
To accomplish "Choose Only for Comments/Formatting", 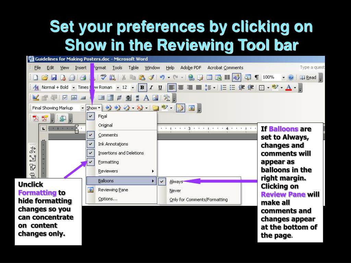I will (x=198, y=200).
